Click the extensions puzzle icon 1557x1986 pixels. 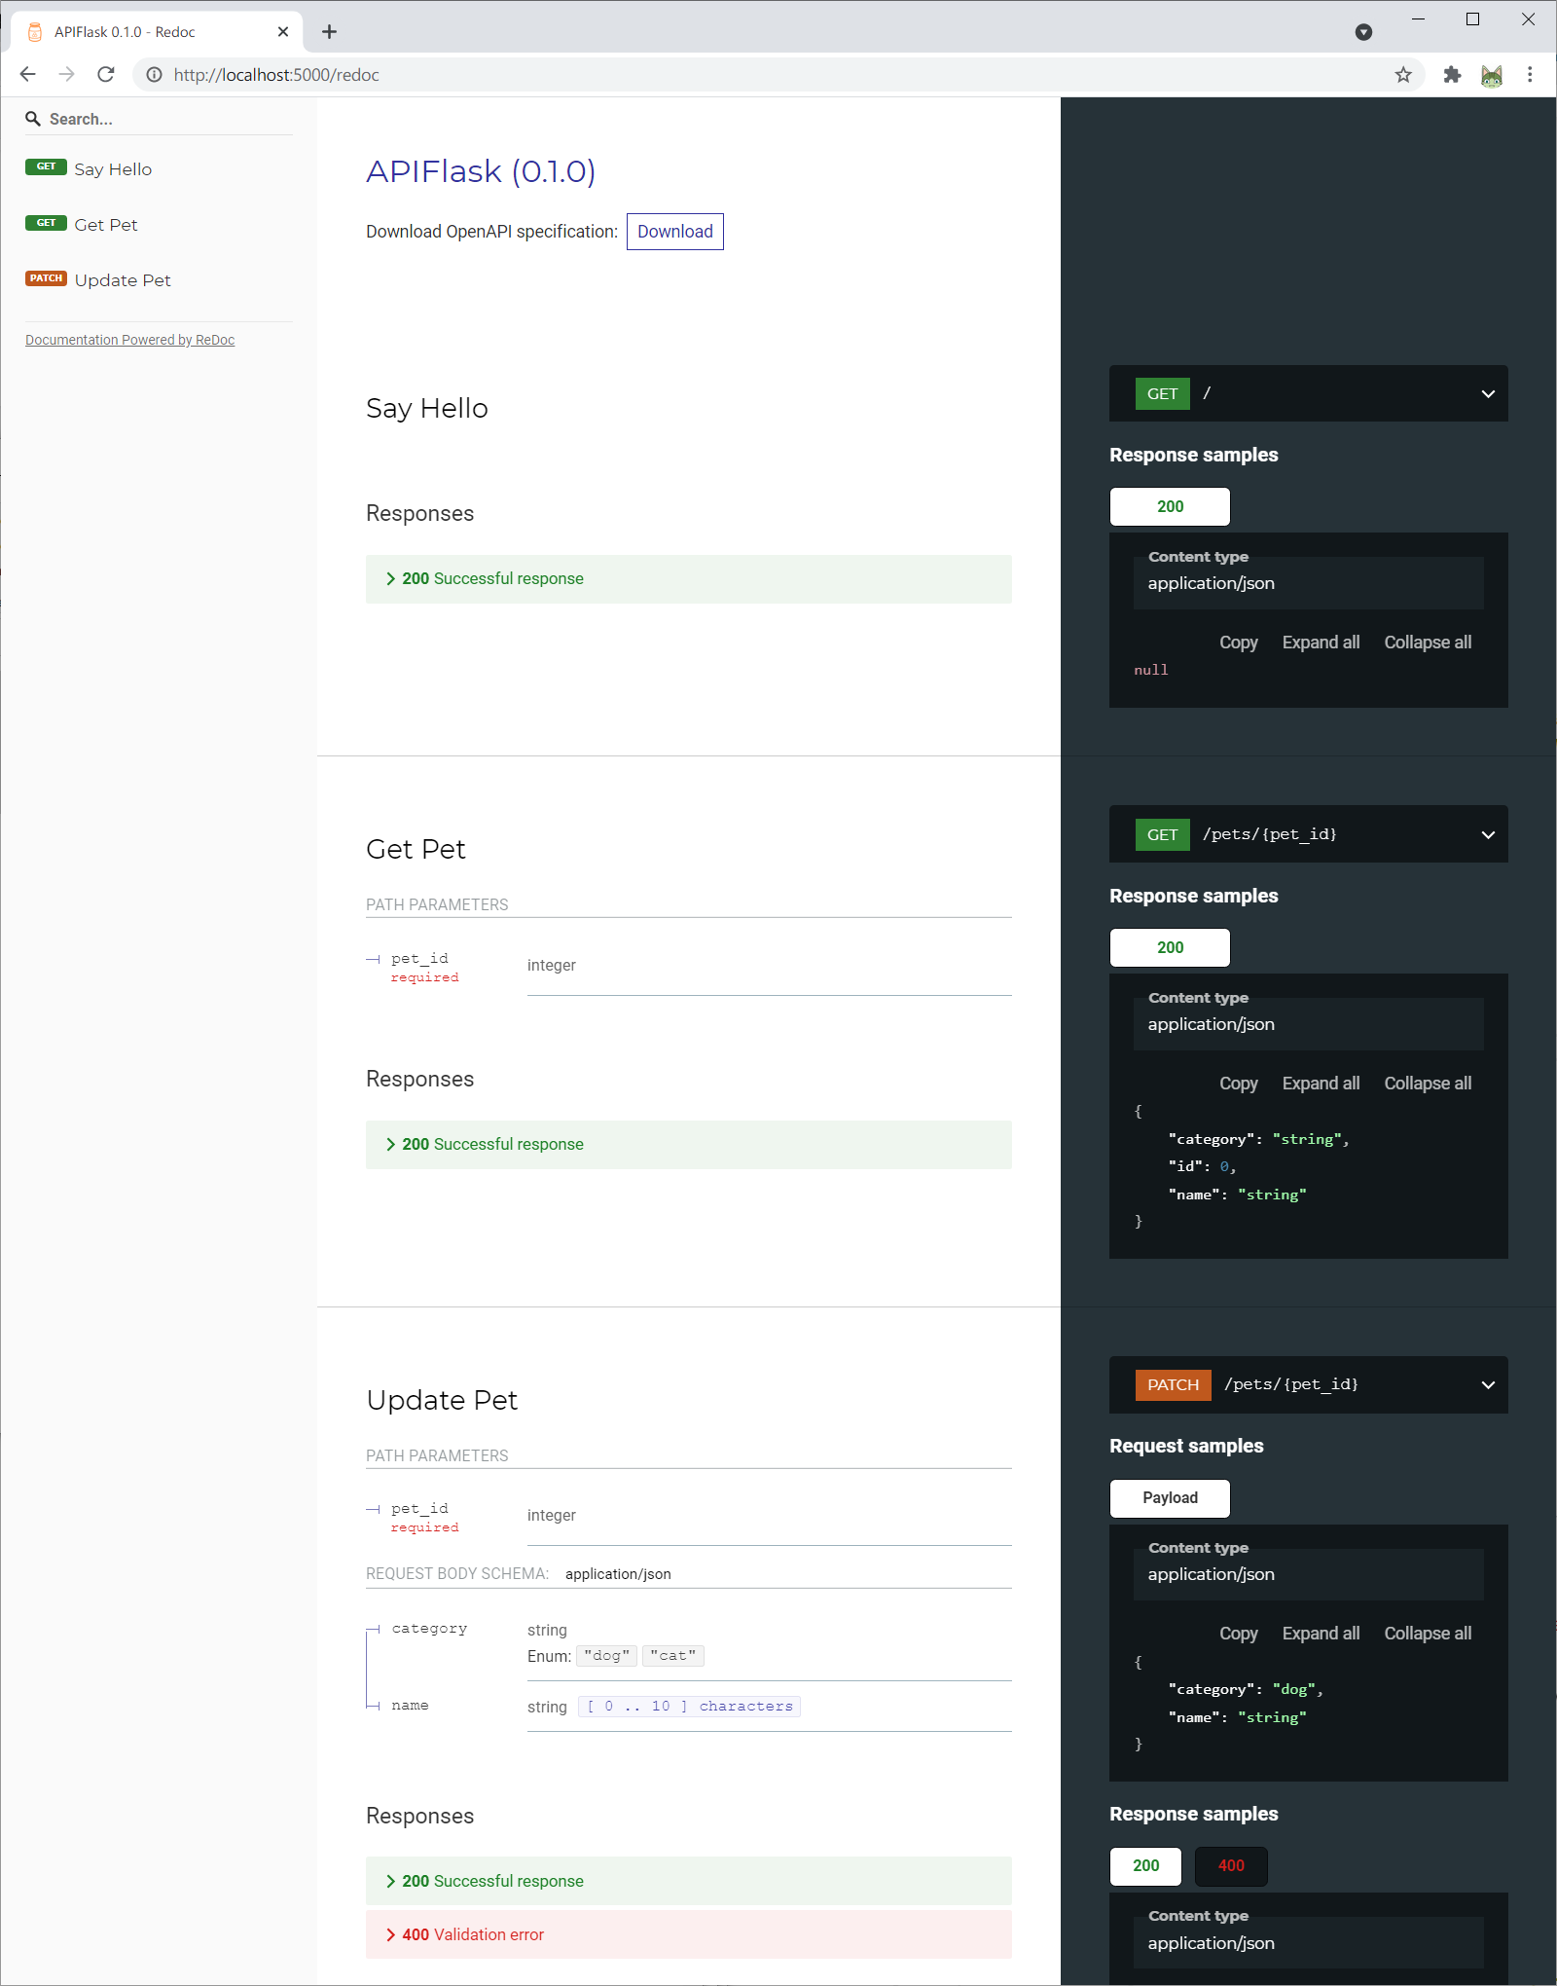1451,74
